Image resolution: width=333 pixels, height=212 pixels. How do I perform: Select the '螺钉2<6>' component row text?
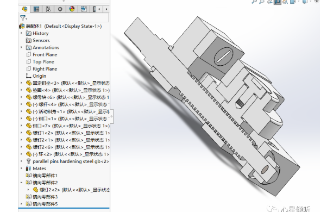[71, 147]
